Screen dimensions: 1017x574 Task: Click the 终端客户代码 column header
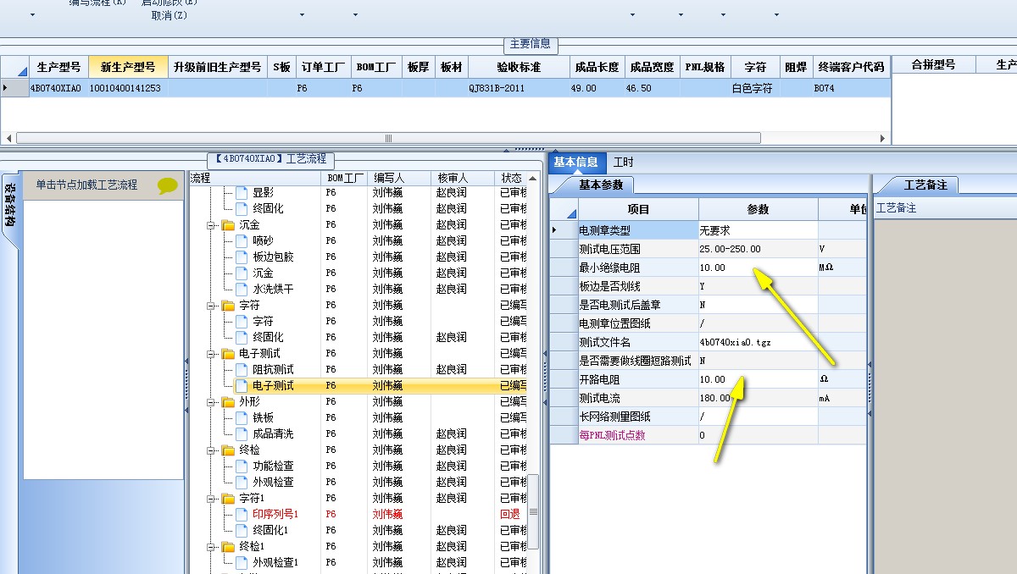coord(850,67)
